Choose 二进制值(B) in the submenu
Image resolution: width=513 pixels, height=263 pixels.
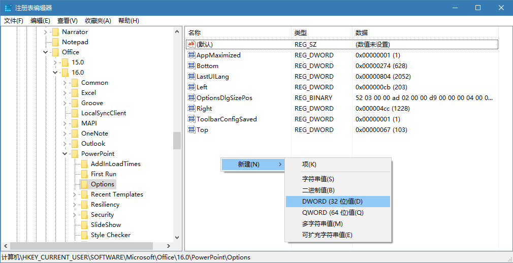click(x=338, y=190)
